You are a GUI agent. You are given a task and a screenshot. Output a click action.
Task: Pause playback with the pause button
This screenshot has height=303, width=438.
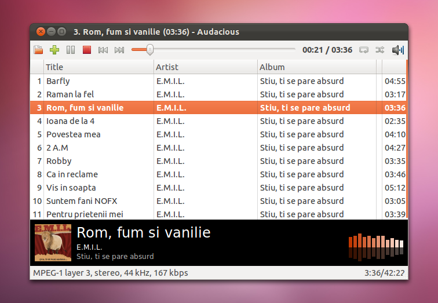pyautogui.click(x=71, y=50)
